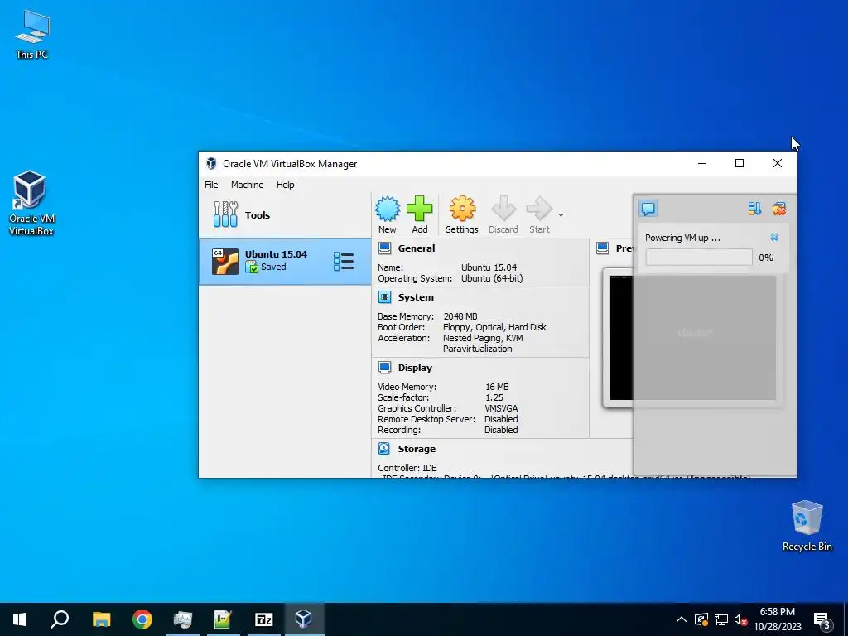Click the '16 MB' video memory value
Image resolution: width=848 pixels, height=636 pixels.
tap(497, 387)
